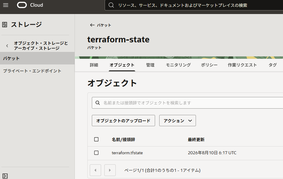The image size is (283, 179).
Task: Open the hamburger navigation menu
Action: click(6, 5)
